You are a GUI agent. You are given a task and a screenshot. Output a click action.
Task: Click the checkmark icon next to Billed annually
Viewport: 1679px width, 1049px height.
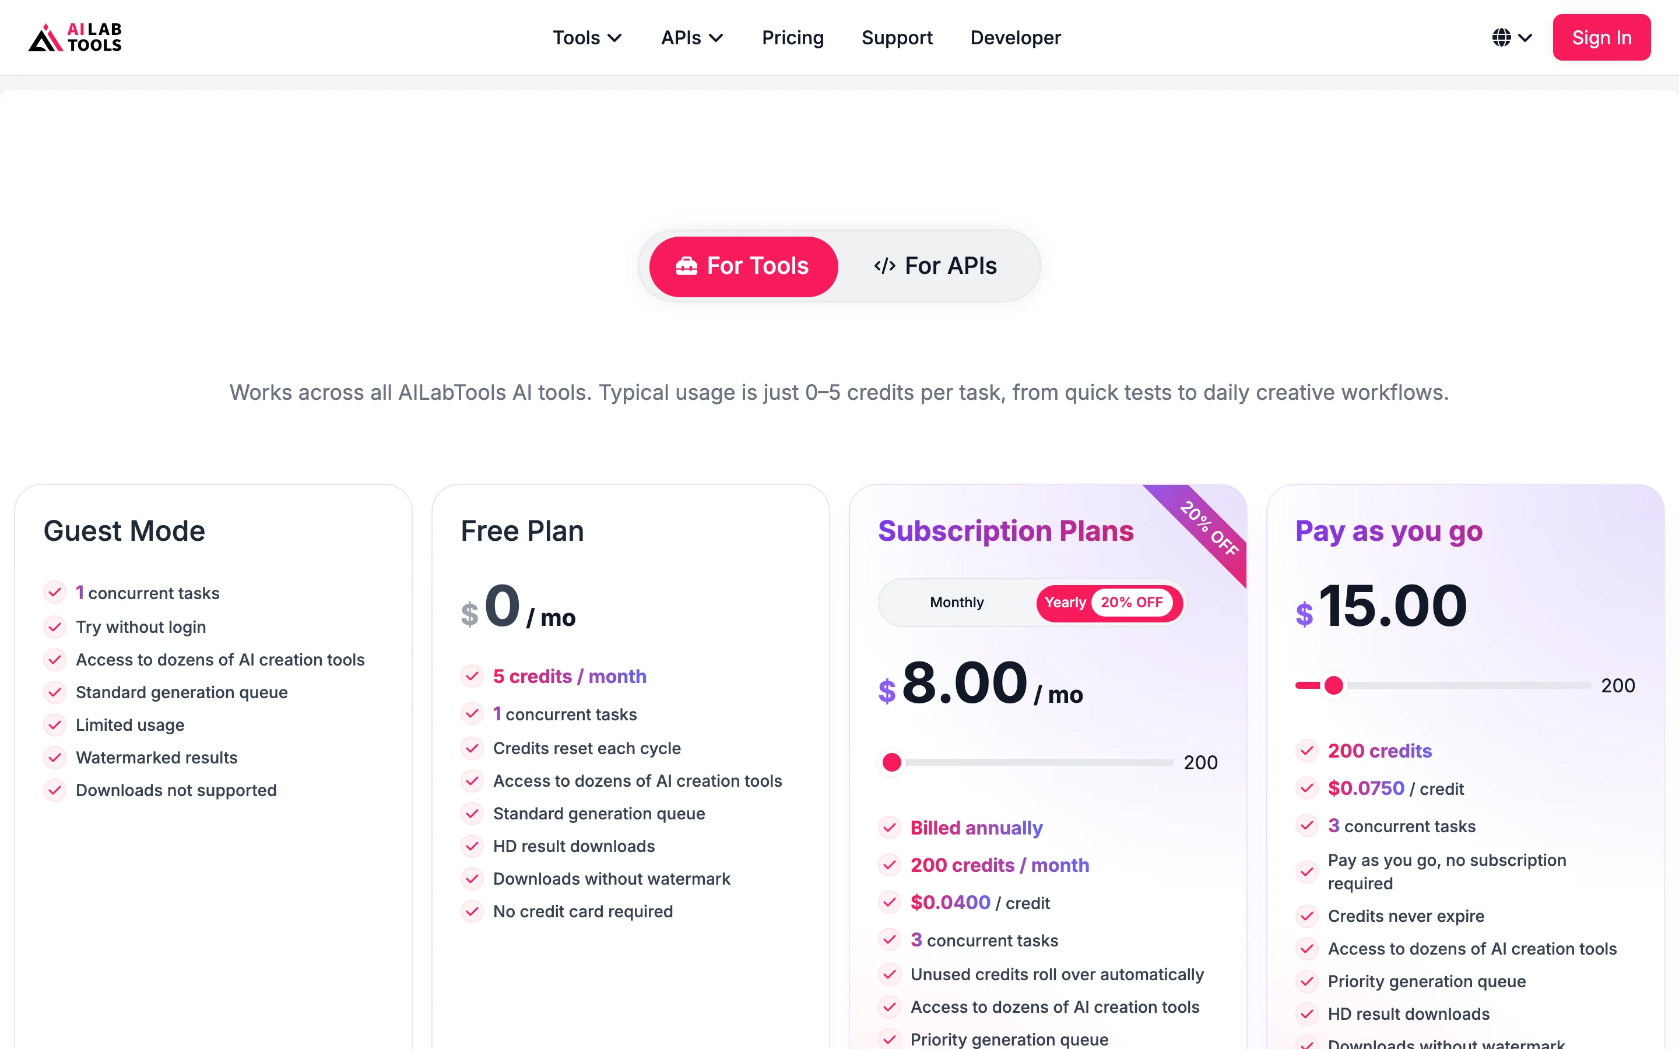pyautogui.click(x=890, y=827)
